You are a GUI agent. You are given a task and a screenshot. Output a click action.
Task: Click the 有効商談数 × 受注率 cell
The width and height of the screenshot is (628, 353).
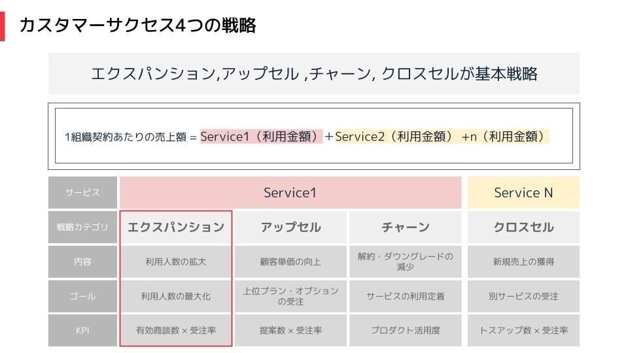[176, 331]
